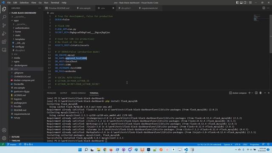Switch to requirements.txt editor tab
Viewport: 272px width, 153px height.
point(150,8)
